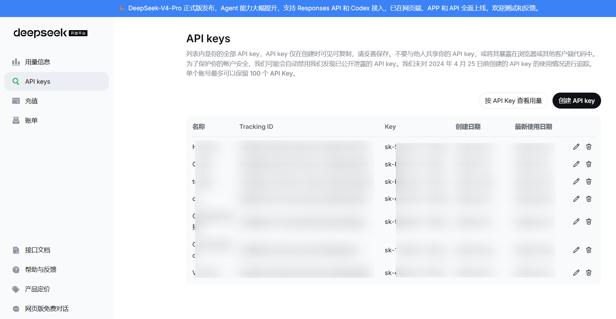
Task: Edit the key whose name starts with t
Action: (x=576, y=182)
